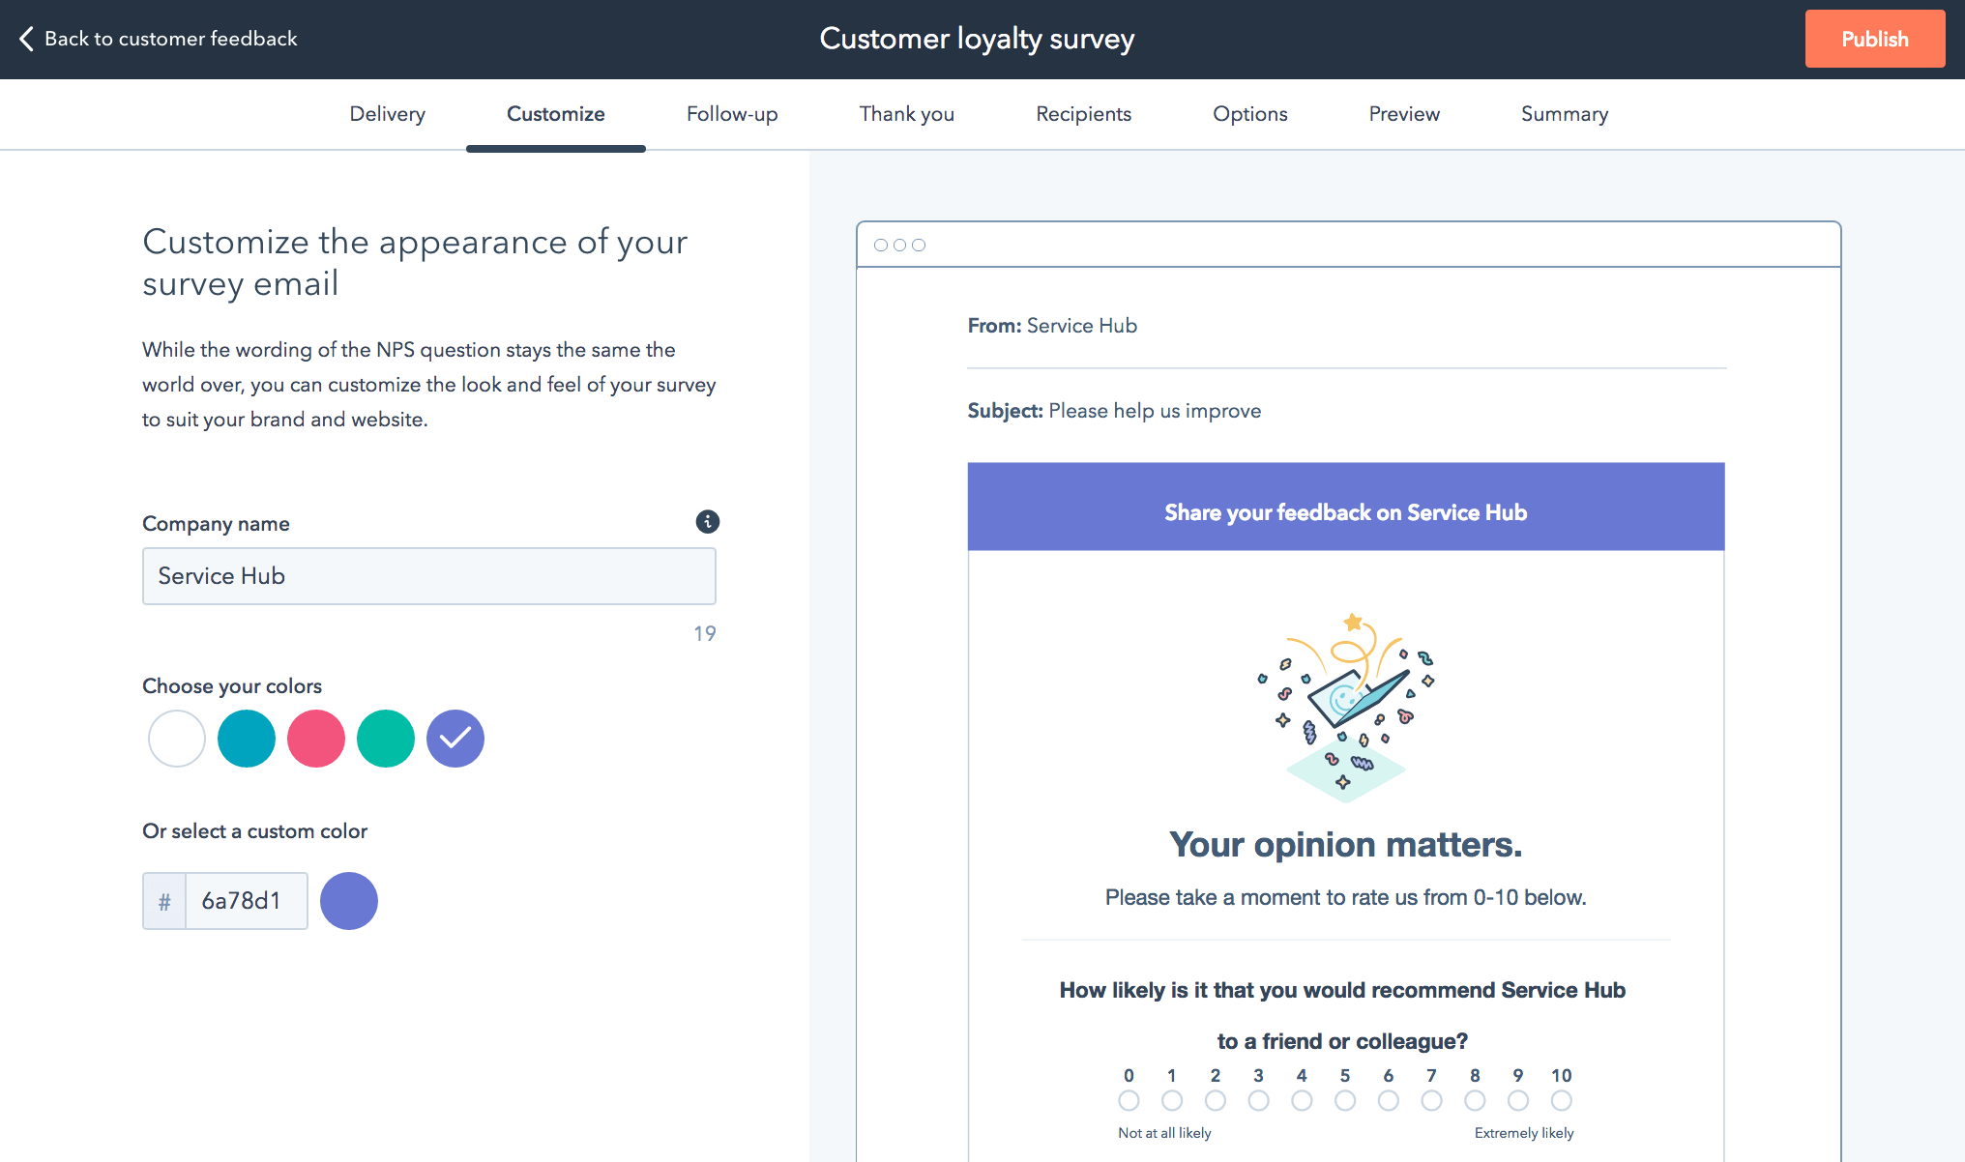Screen dimensions: 1965x1162
Task: Select the pink/red color swatch
Action: (x=314, y=738)
